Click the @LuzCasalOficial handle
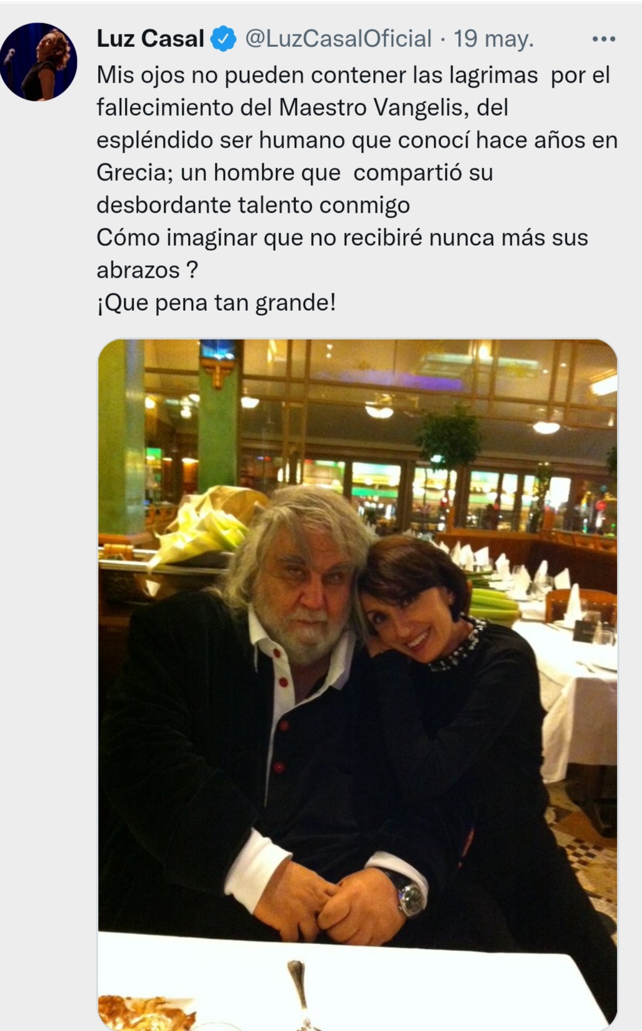This screenshot has width=642, height=1031. pyautogui.click(x=338, y=39)
